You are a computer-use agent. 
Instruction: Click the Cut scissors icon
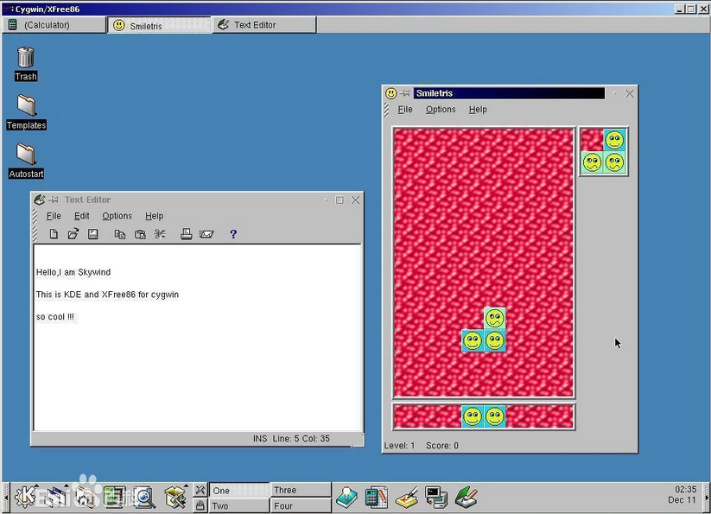pyautogui.click(x=160, y=234)
